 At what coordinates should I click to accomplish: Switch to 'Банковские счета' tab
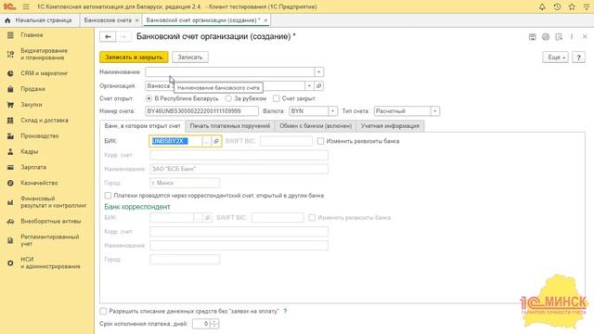(108, 20)
